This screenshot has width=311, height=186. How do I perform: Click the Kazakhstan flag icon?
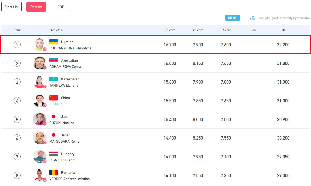(x=54, y=79)
